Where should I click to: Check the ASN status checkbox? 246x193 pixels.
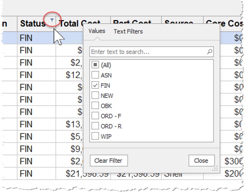[95, 75]
